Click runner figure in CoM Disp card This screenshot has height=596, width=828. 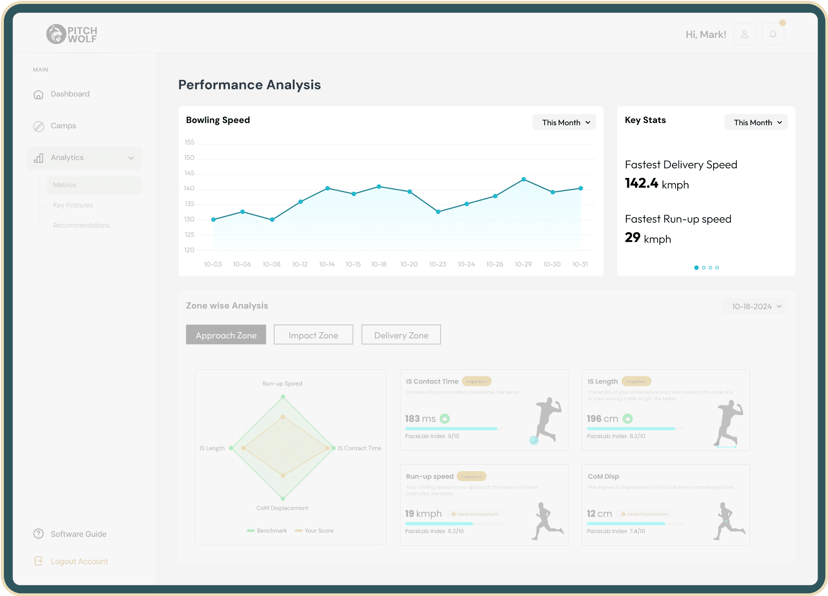[729, 521]
